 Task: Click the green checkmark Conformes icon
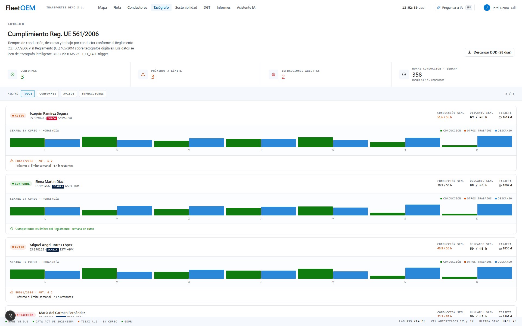click(x=13, y=74)
